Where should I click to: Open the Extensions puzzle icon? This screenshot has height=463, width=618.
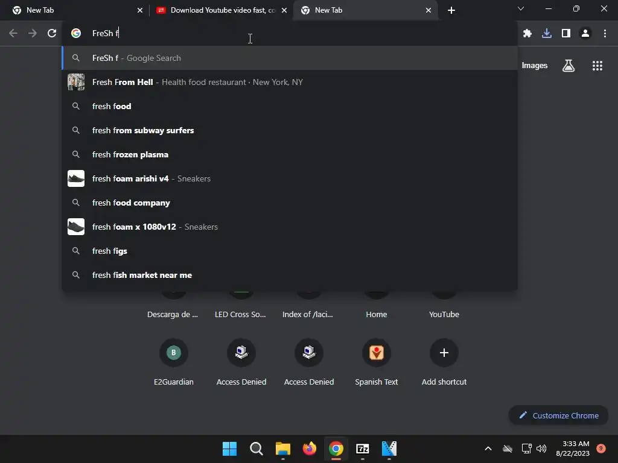pyautogui.click(x=527, y=34)
